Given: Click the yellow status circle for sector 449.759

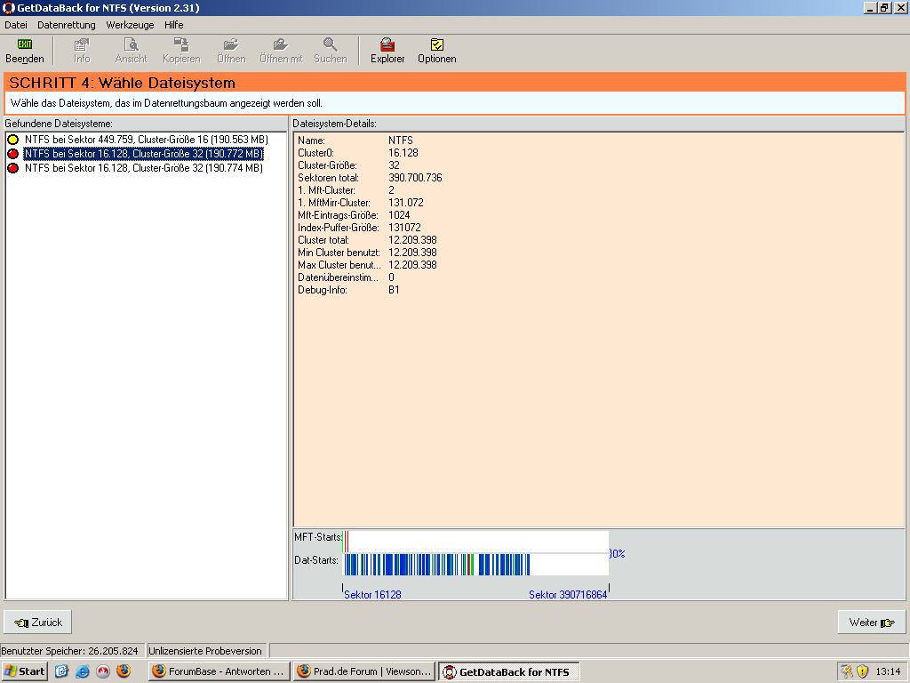Looking at the screenshot, I should pyautogui.click(x=12, y=140).
